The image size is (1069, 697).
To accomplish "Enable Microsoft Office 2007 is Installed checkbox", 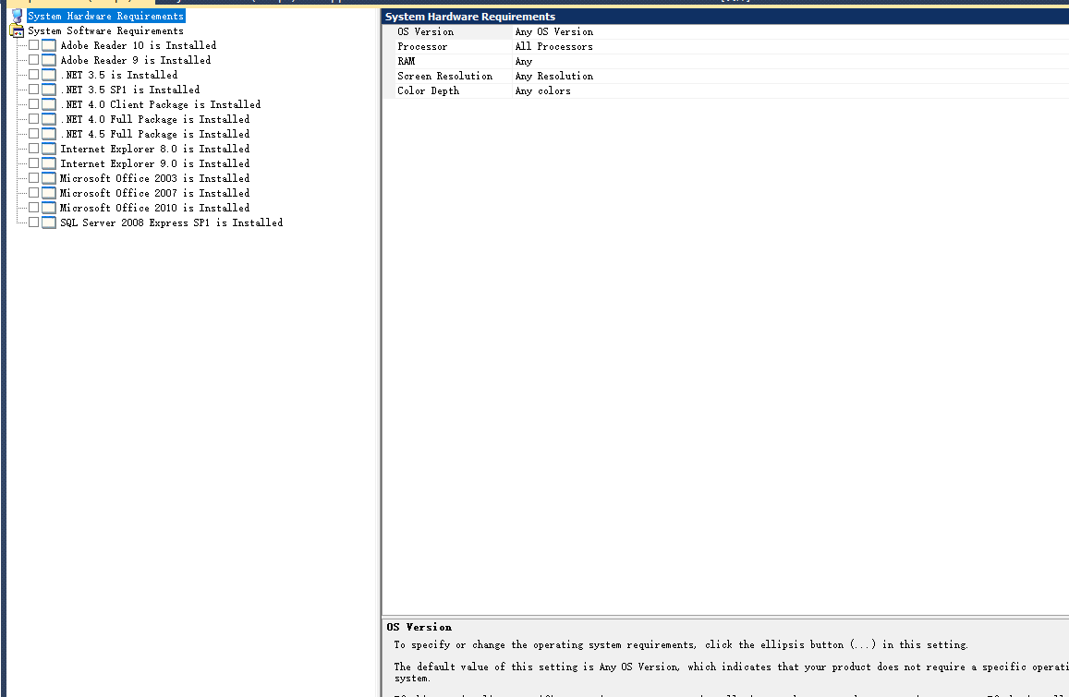I will click(33, 193).
